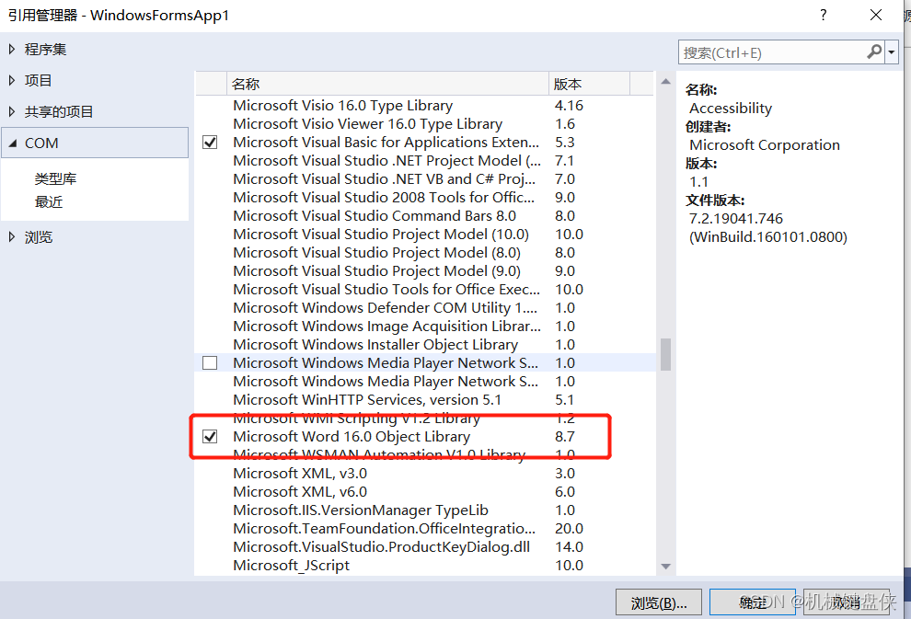Select Microsoft Windows Image Acquisition Library row
Viewport: 911px width, 619px height.
(425, 327)
